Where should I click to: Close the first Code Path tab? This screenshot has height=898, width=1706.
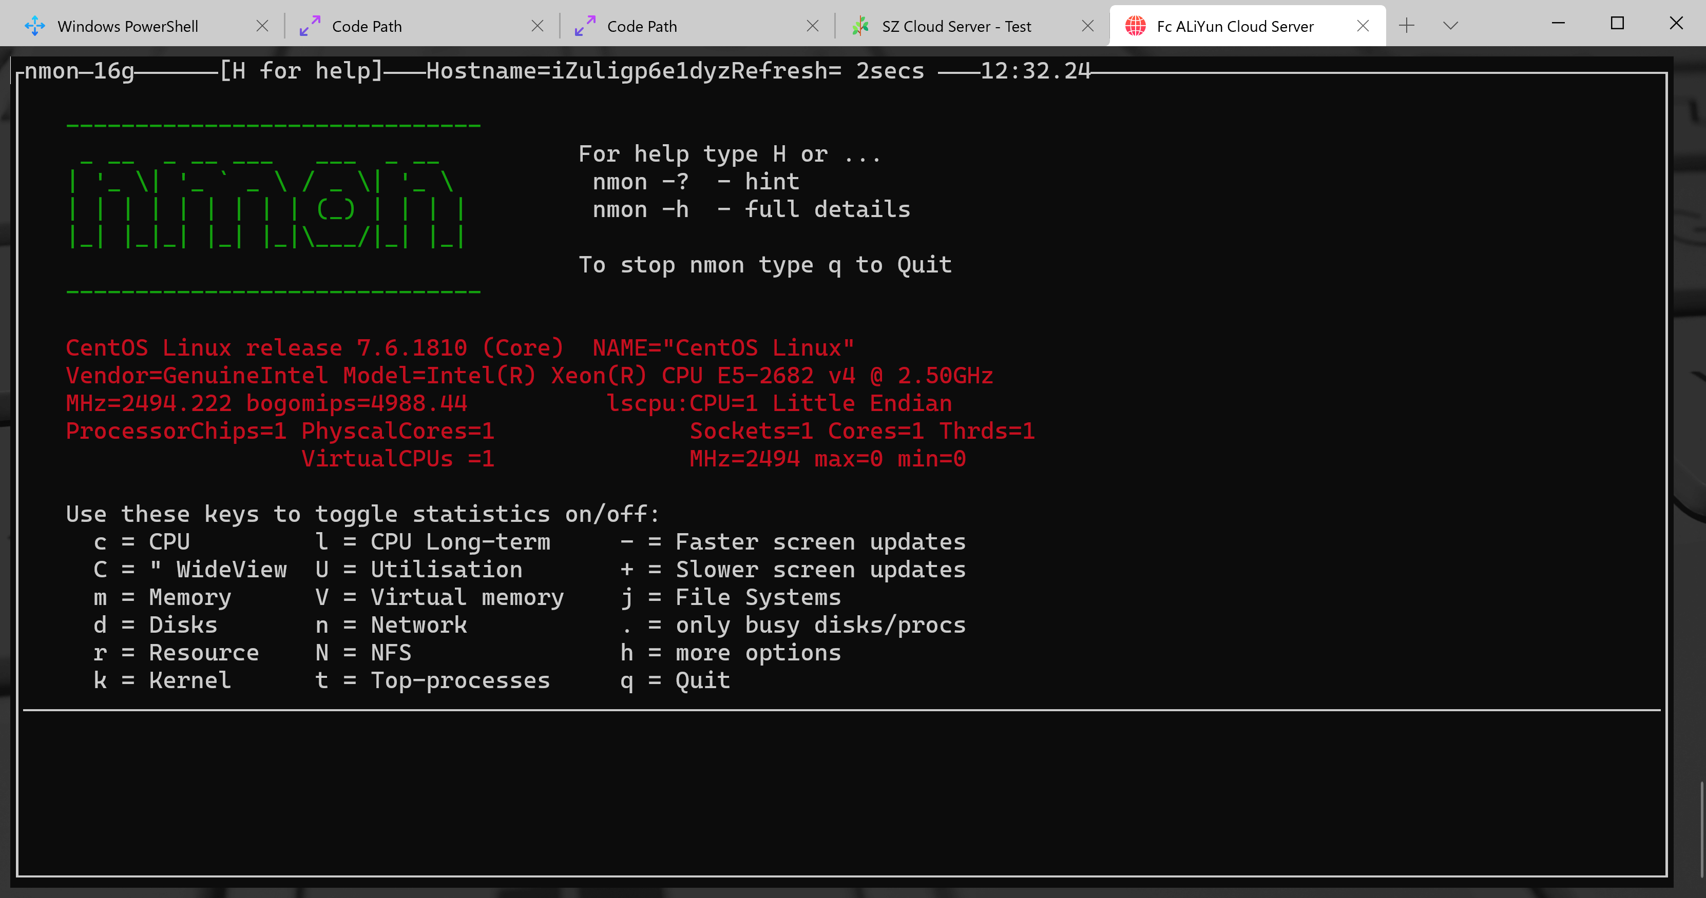pos(537,26)
